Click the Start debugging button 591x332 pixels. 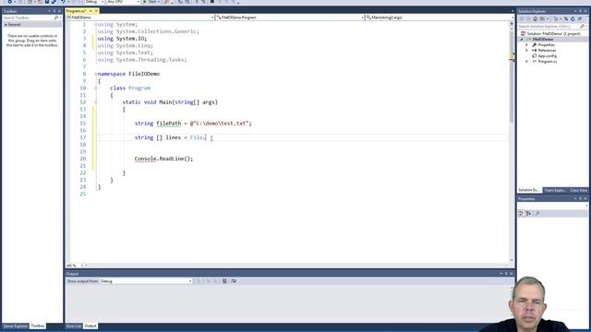(150, 2)
